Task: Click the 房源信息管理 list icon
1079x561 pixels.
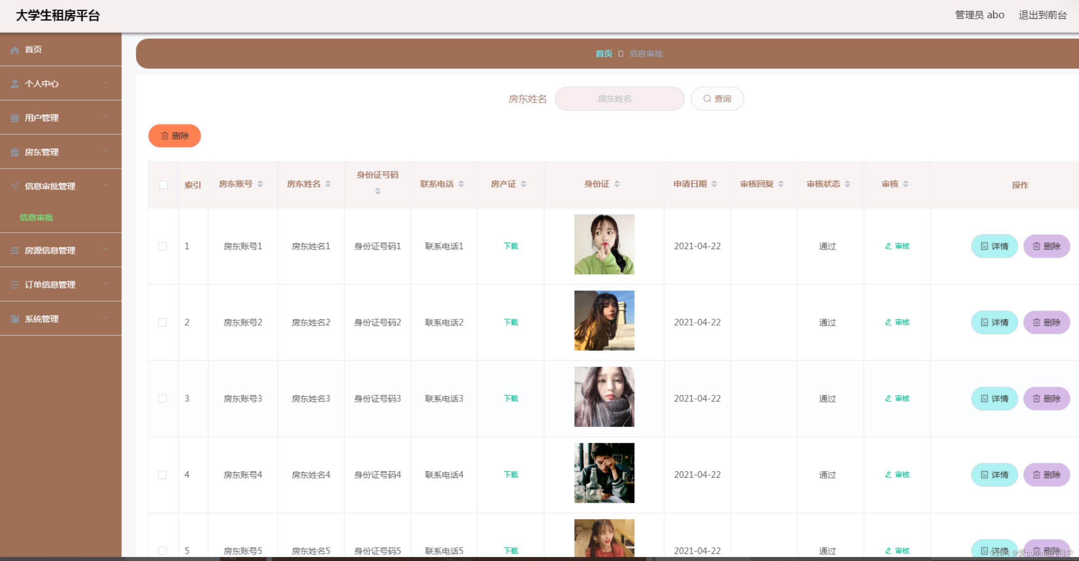Action: (x=15, y=251)
